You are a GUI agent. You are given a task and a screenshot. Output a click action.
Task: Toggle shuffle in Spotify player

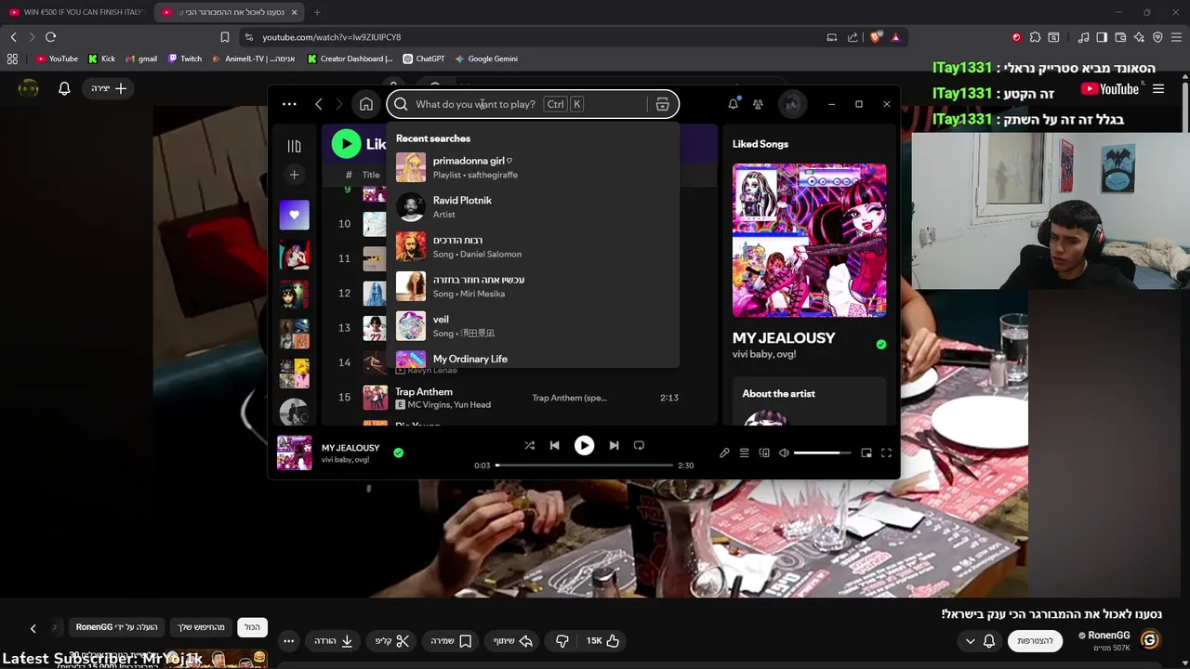click(x=529, y=445)
